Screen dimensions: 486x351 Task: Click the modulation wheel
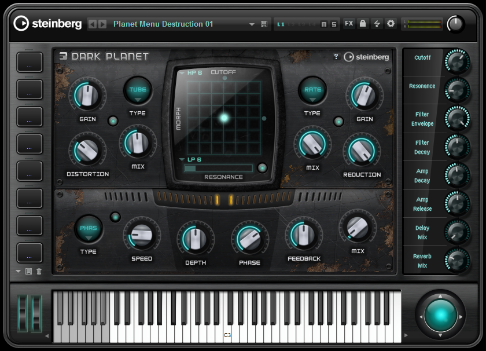[36, 313]
